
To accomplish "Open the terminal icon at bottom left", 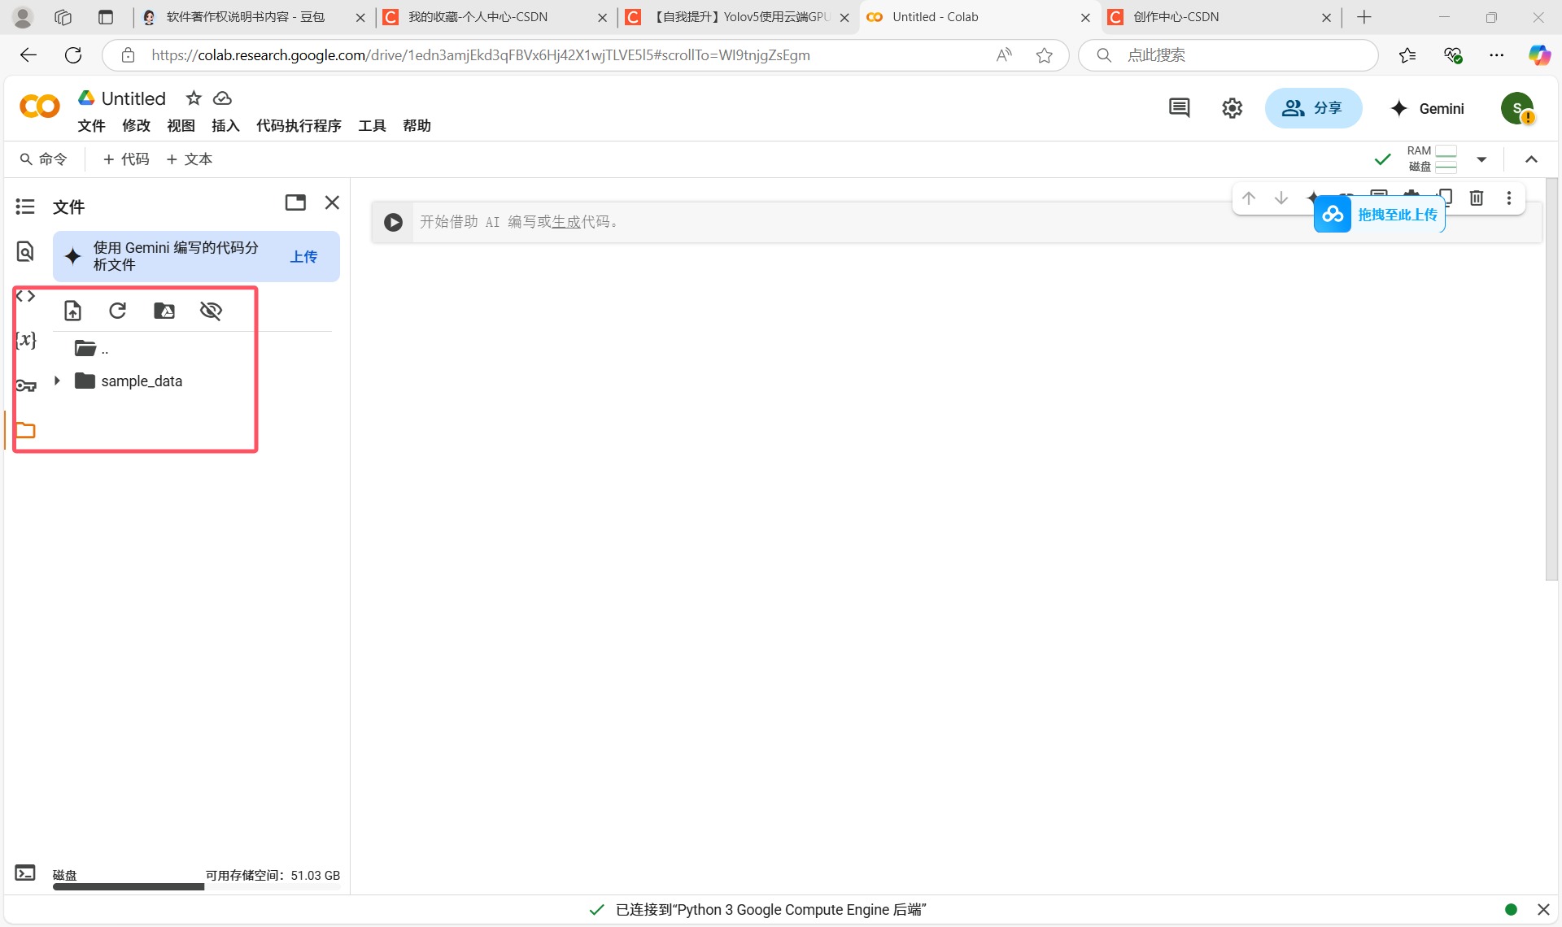I will (x=25, y=873).
